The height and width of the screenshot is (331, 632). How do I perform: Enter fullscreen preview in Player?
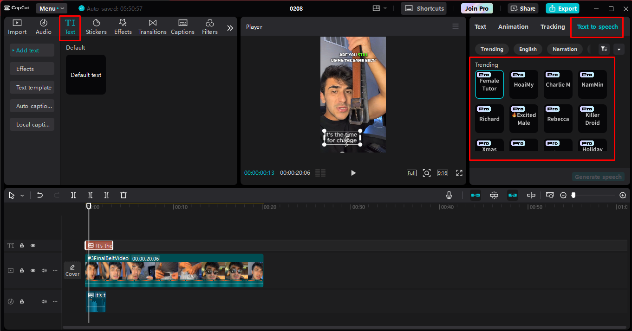(x=459, y=173)
